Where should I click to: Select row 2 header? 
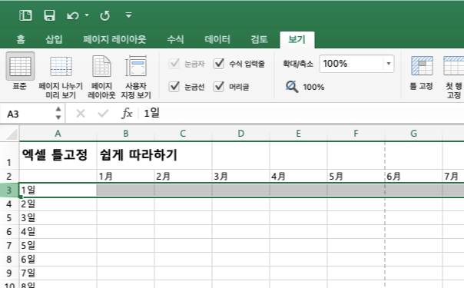pyautogui.click(x=9, y=176)
